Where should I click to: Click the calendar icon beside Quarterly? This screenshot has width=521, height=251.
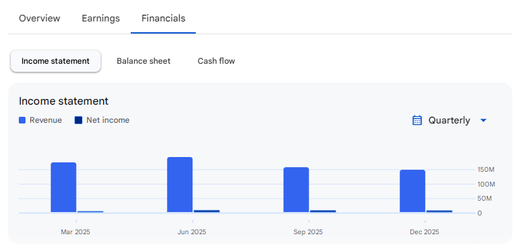417,120
